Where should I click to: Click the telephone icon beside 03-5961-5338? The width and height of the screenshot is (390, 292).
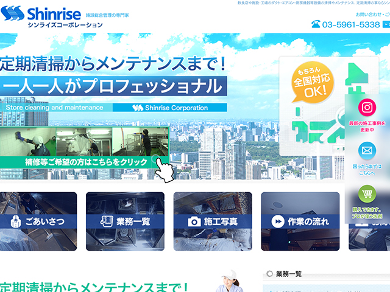[x=316, y=24]
